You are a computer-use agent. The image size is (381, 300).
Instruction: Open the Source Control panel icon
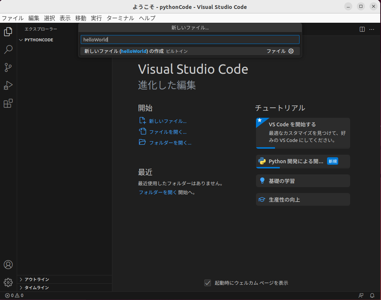[8, 67]
